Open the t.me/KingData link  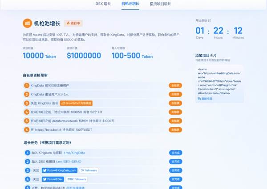click(74, 153)
